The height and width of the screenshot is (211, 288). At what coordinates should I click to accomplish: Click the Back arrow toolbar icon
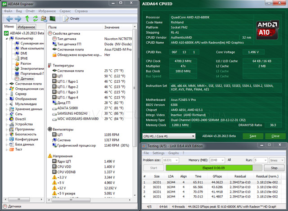(8, 19)
